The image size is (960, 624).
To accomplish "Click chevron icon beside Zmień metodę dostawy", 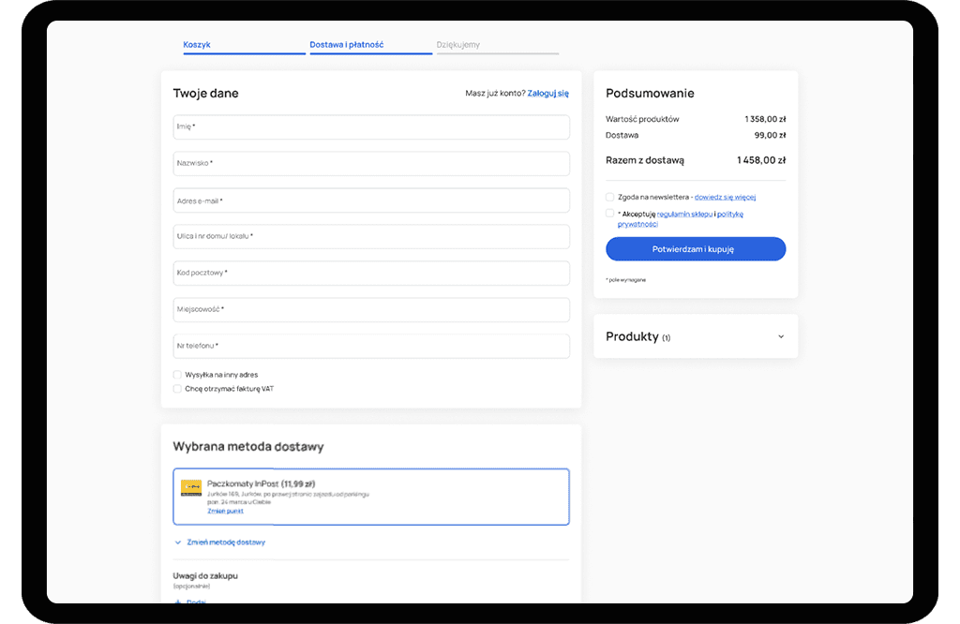I will [x=178, y=542].
